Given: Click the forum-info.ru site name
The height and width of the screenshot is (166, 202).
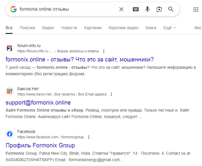Looking at the screenshot, I should coord(29,46).
